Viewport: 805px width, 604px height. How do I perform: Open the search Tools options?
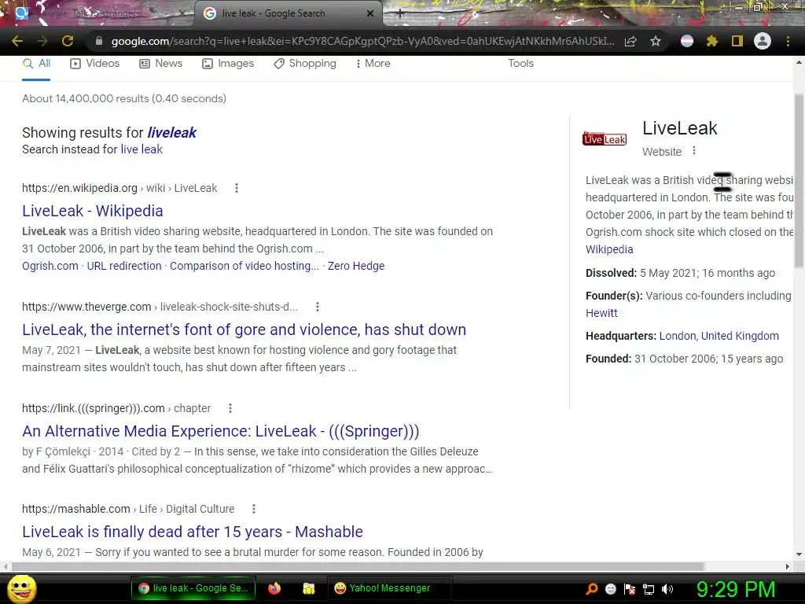pos(520,63)
